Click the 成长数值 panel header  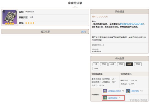[x=120, y=58]
